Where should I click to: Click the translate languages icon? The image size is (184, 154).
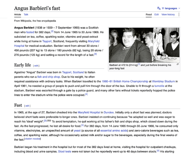[x=159, y=8]
